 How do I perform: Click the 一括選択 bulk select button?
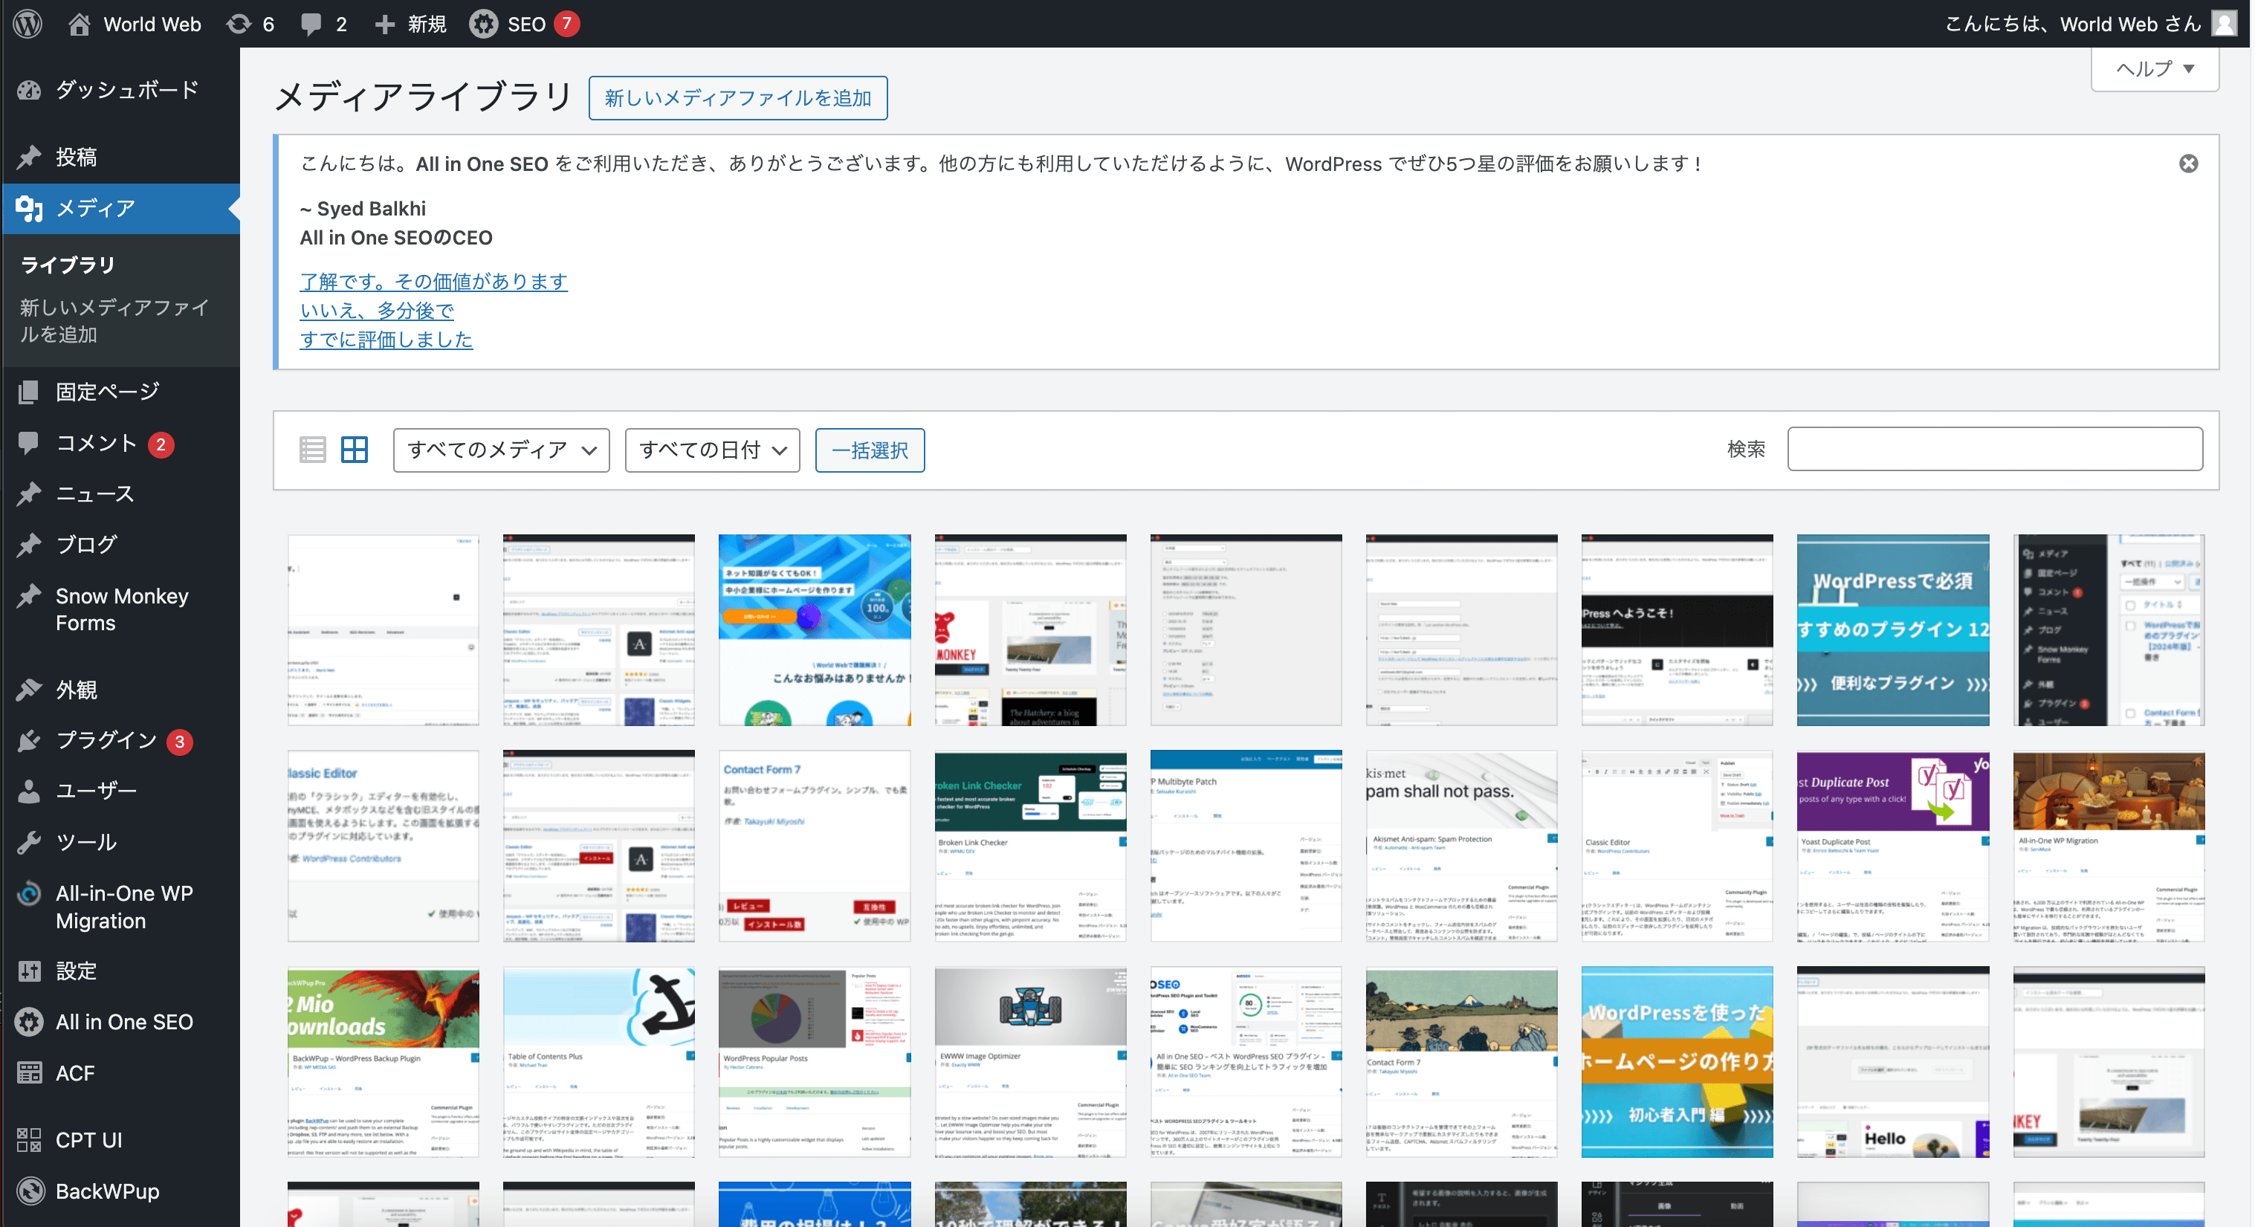pyautogui.click(x=870, y=450)
